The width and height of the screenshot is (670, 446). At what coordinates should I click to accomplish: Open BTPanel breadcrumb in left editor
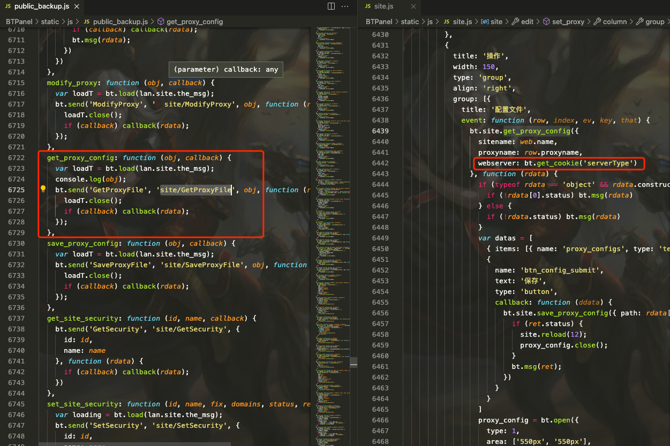[x=17, y=22]
